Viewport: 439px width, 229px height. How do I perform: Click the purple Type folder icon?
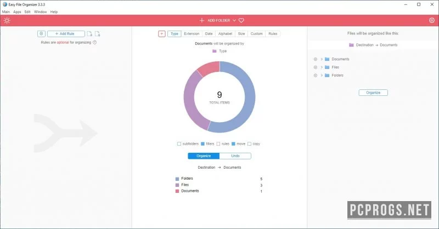[215, 51]
